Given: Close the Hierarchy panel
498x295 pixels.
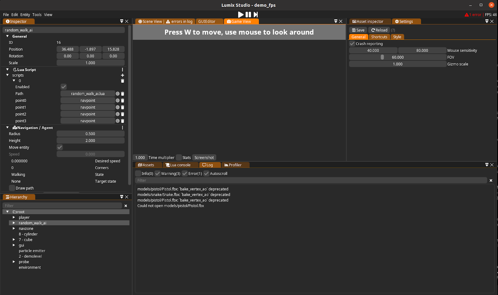Looking at the screenshot, I should click(127, 197).
